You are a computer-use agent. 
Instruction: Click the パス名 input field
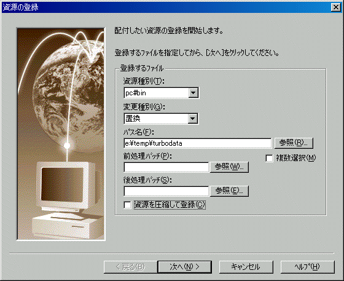coord(197,143)
